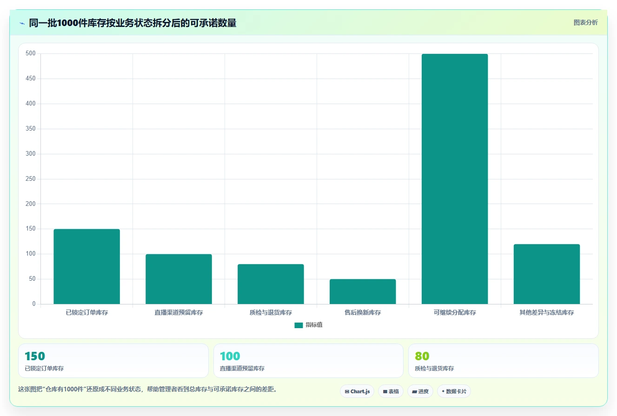This screenshot has height=416, width=617.
Task: Select the 直播渠道预留库存 bar
Action: tap(179, 279)
